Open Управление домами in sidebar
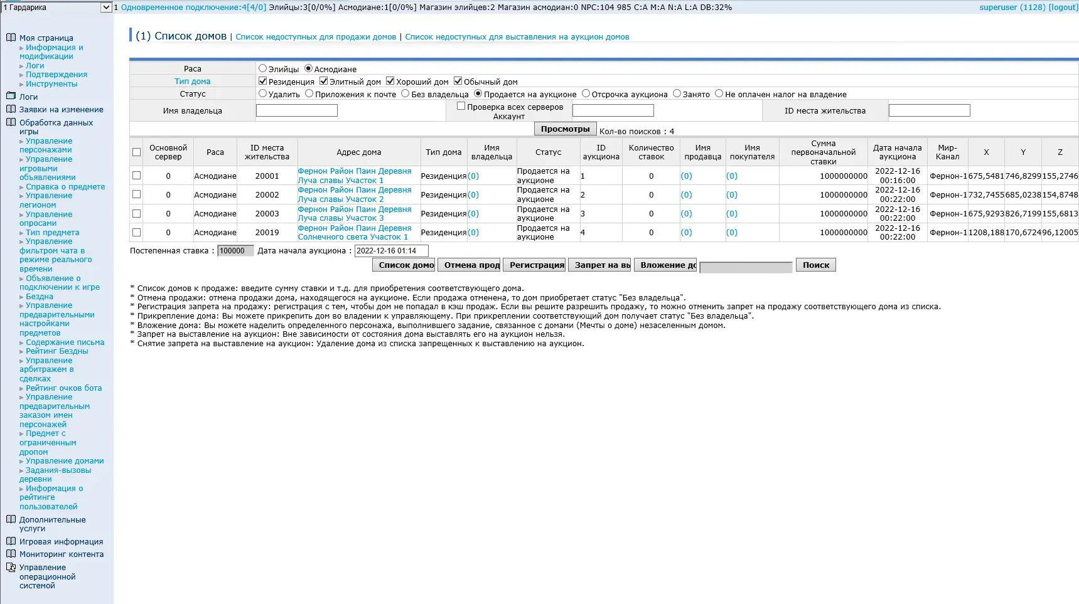 click(65, 461)
